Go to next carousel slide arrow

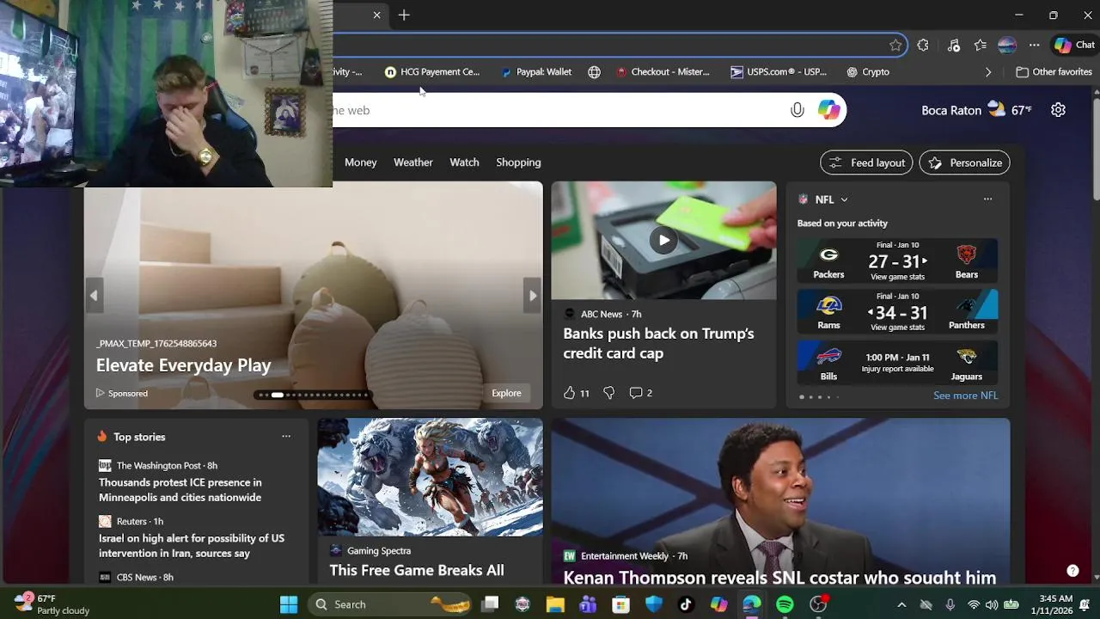533,296
